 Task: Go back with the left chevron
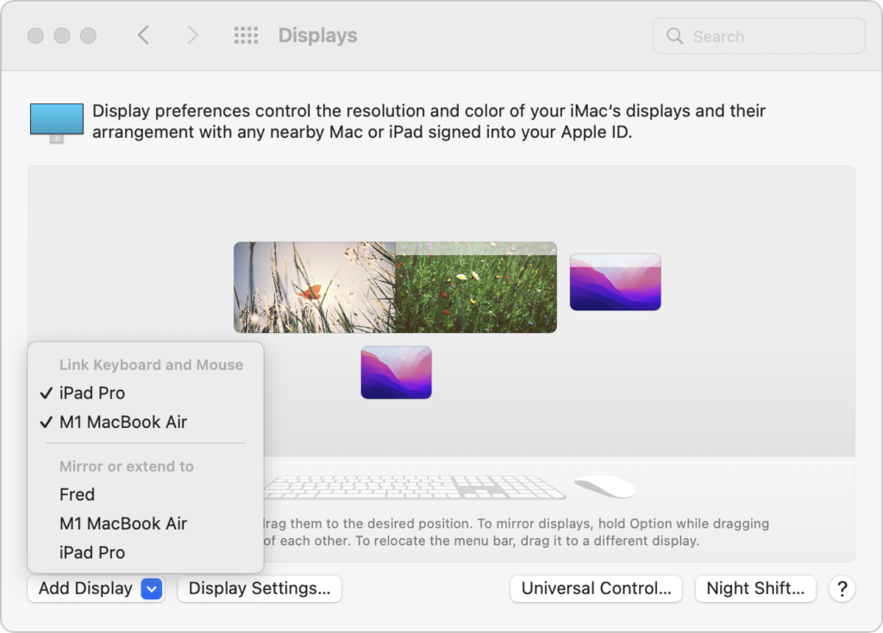click(x=144, y=34)
